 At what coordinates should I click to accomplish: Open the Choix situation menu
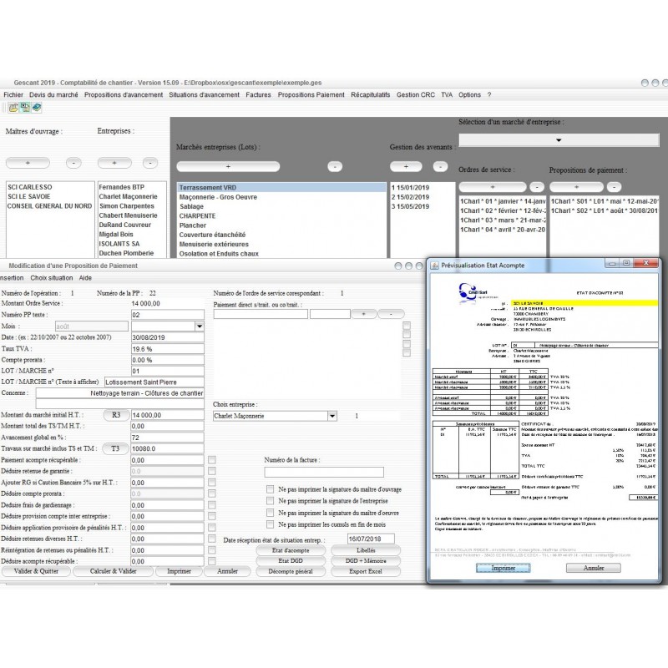click(x=52, y=278)
